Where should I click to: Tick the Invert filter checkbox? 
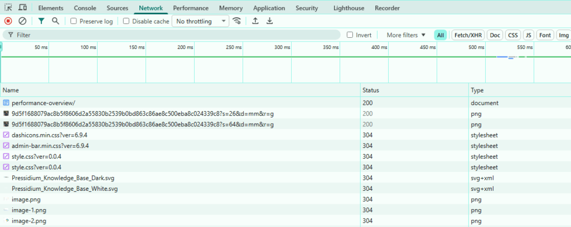tap(350, 35)
